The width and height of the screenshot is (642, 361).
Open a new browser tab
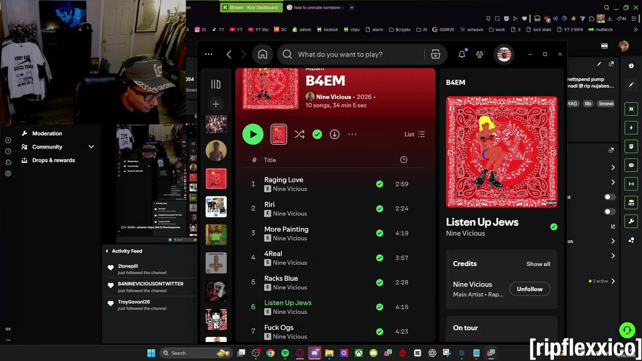point(352,8)
